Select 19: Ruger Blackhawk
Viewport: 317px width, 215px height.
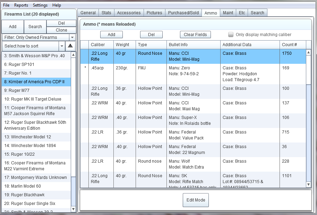36,195
